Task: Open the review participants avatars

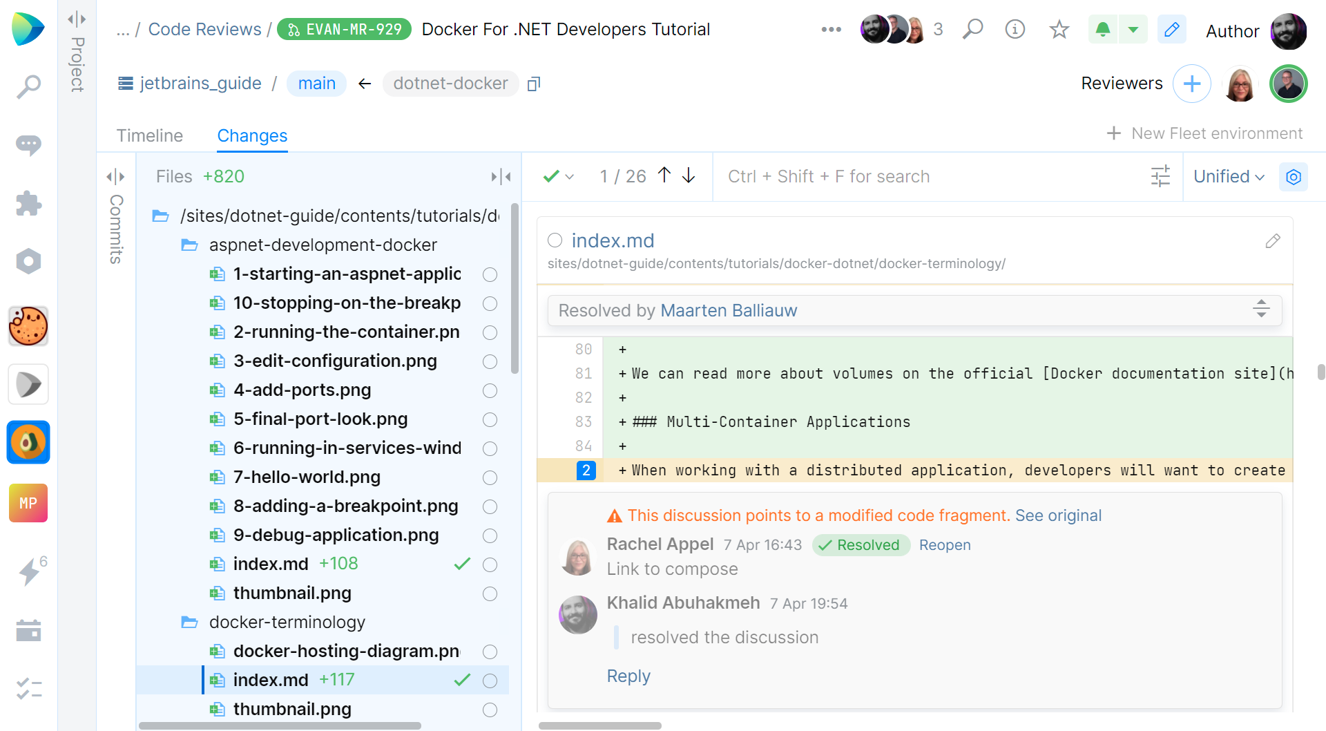Action: (x=894, y=29)
